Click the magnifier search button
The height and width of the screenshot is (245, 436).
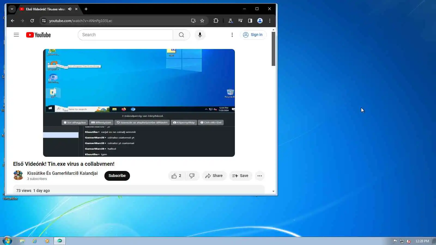[181, 35]
